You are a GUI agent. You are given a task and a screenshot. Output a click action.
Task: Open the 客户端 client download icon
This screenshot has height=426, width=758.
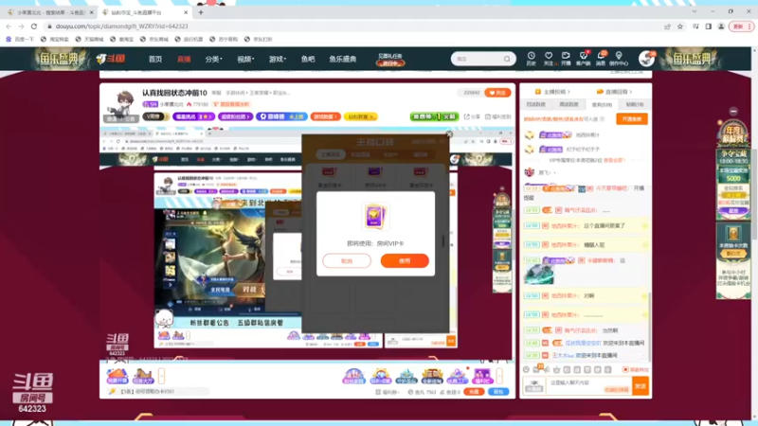coord(583,59)
